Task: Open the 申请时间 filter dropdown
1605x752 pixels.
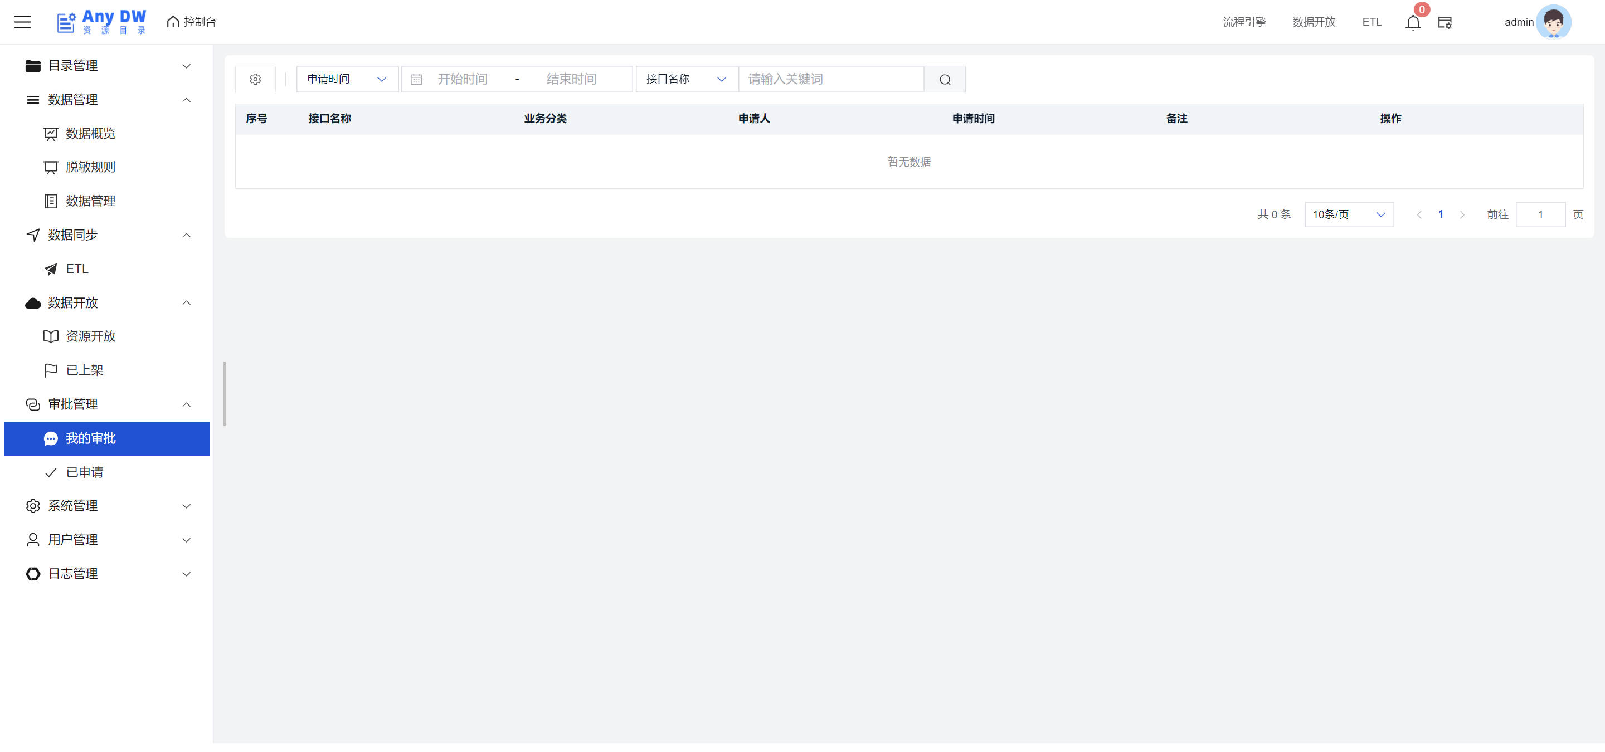Action: pyautogui.click(x=347, y=79)
